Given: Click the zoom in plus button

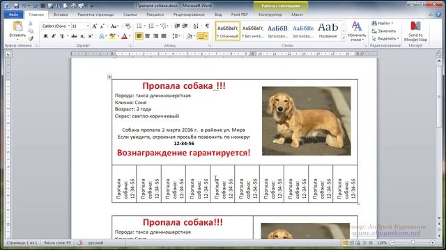Looking at the screenshot, I should click(433, 242).
